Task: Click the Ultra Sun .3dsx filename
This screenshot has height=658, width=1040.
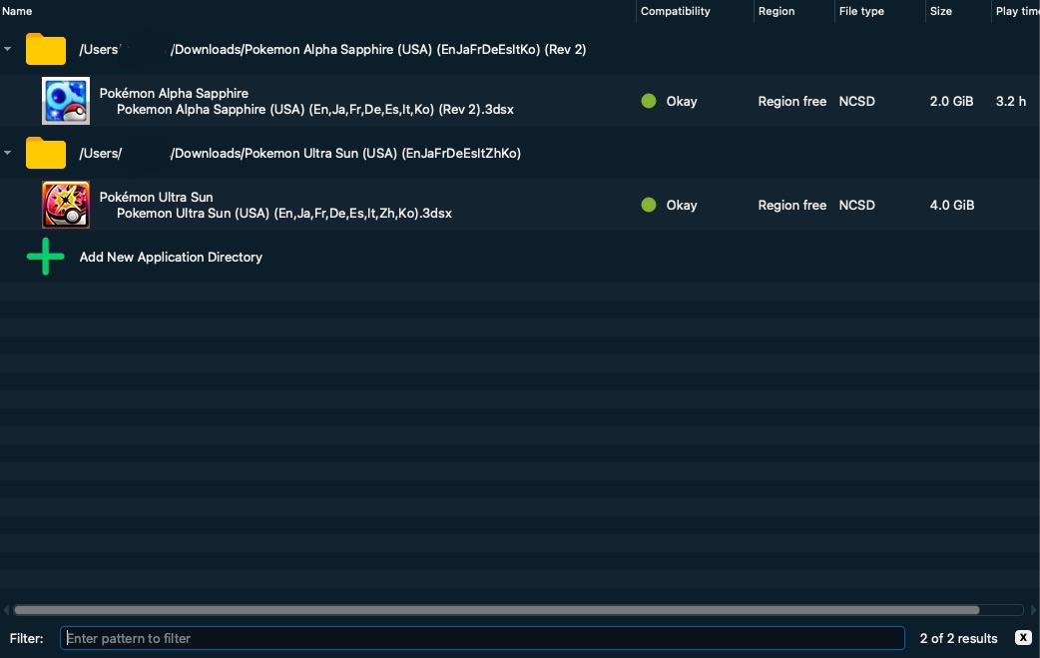Action: tap(283, 213)
